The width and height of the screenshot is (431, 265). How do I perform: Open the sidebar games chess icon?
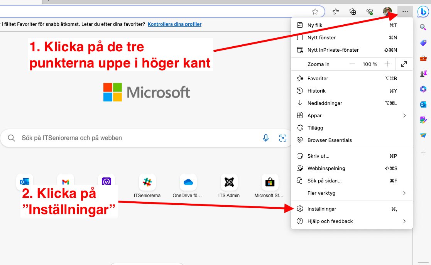point(423,74)
